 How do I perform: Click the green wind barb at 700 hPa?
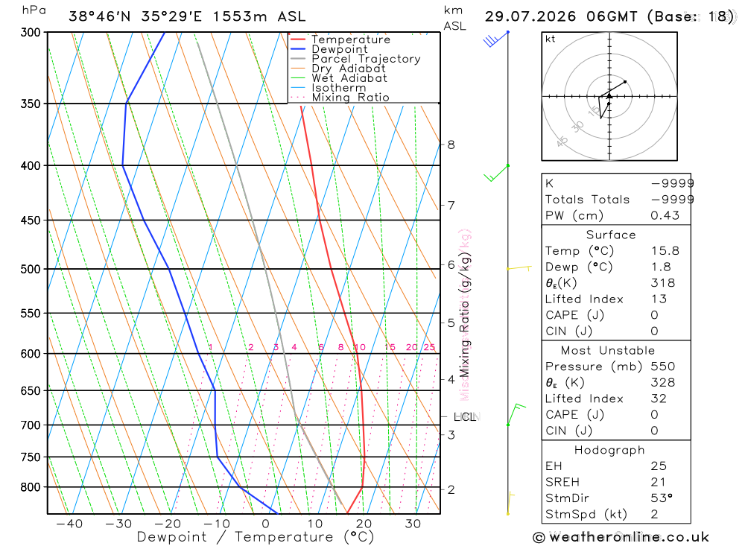pyautogui.click(x=516, y=414)
